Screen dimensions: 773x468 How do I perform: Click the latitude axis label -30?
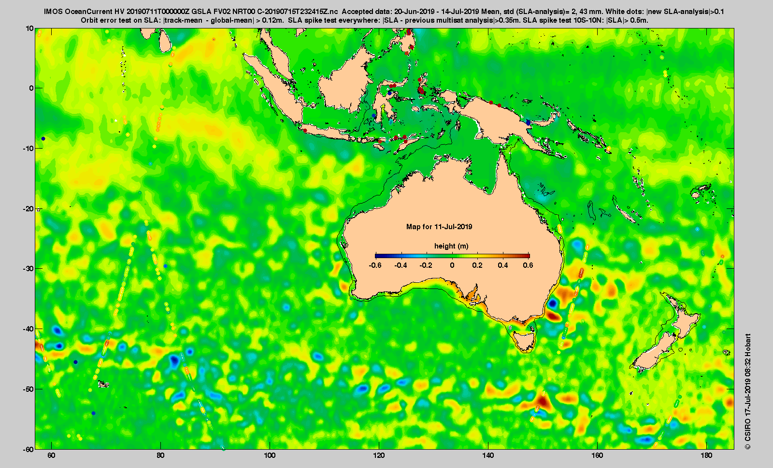29,269
